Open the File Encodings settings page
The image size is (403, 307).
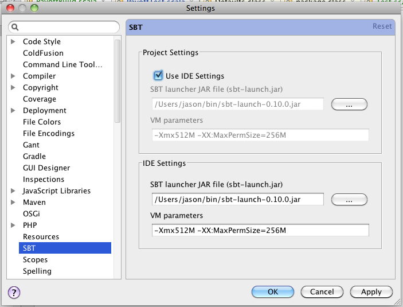(49, 133)
